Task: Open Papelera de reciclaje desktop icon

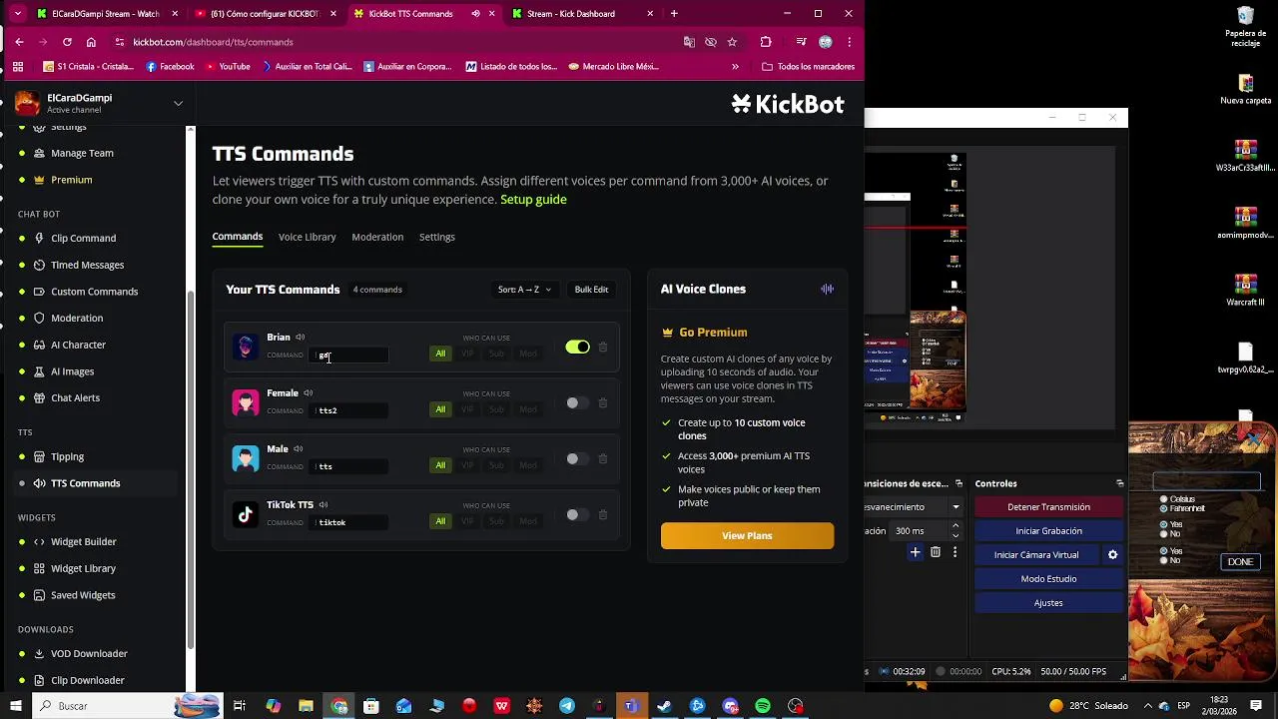Action: coord(1245,27)
